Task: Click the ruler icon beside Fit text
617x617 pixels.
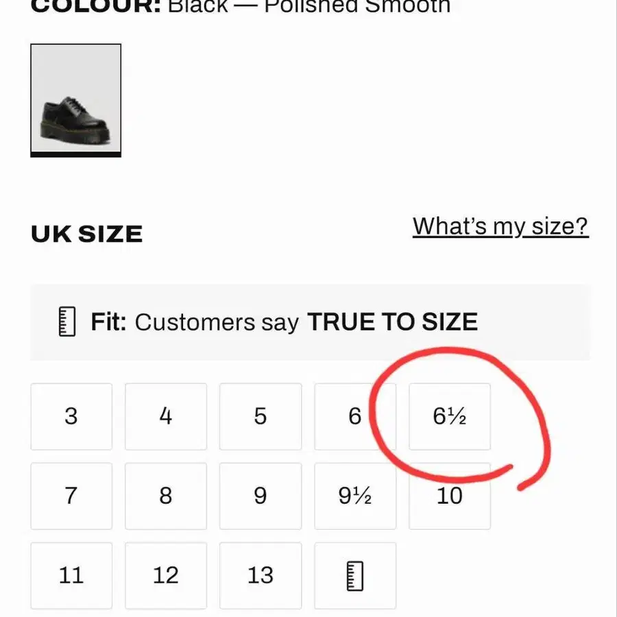Action: coord(67,322)
